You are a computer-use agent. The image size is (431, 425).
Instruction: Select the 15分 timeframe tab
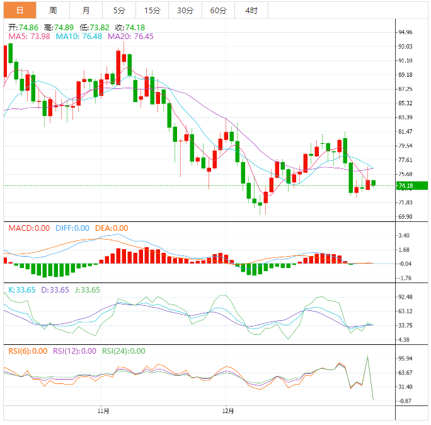(x=152, y=10)
